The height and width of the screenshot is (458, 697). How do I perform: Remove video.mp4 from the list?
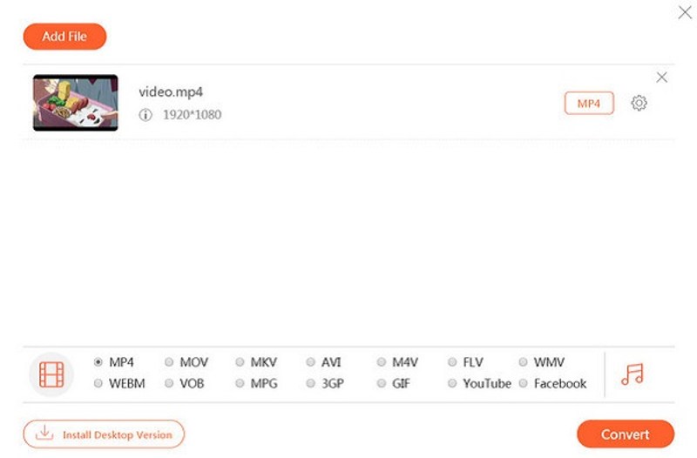[x=661, y=77]
